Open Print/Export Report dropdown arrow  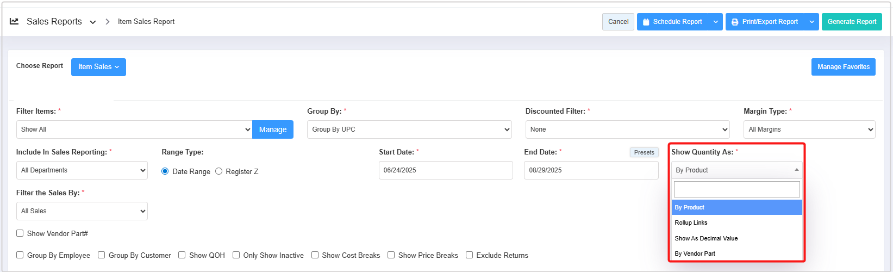[x=812, y=22]
